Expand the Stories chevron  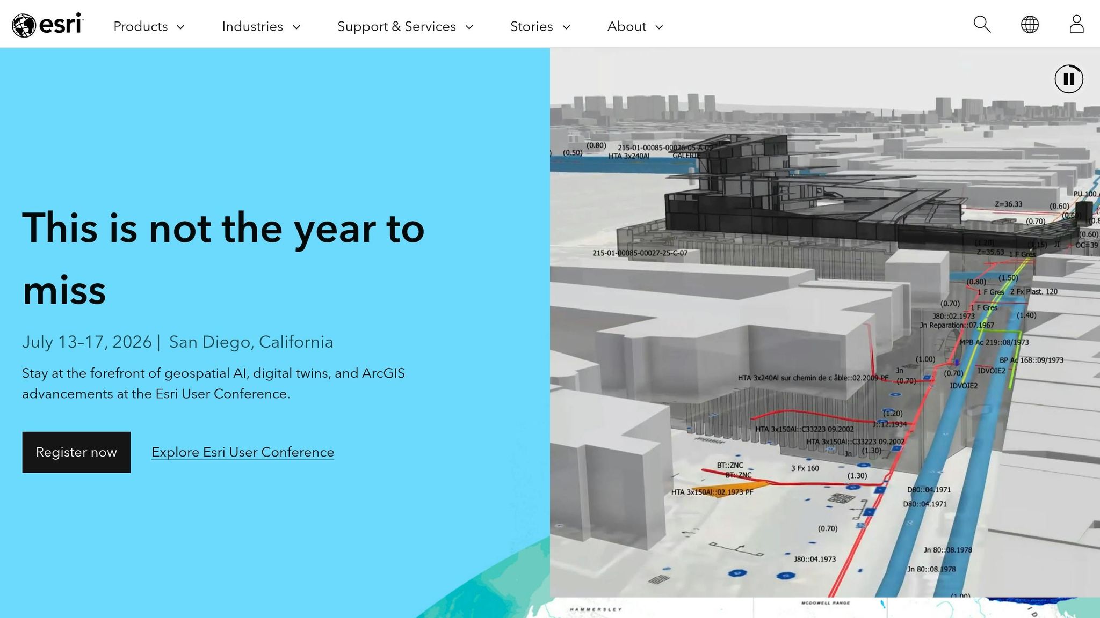click(566, 27)
